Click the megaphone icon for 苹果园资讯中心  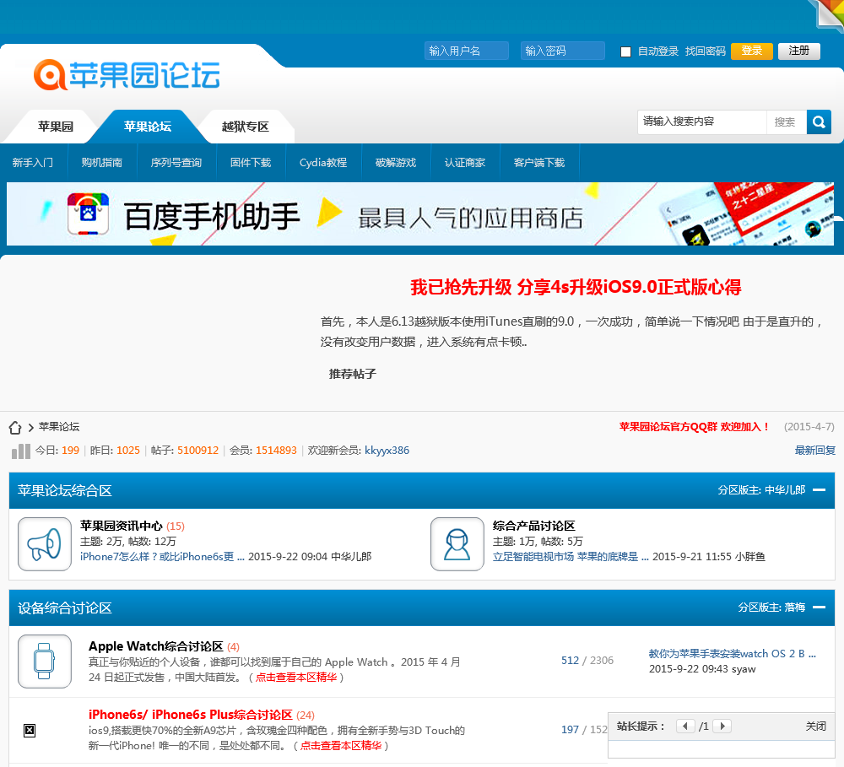[45, 544]
